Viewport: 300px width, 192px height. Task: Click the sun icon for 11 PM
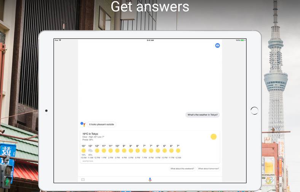171,151
